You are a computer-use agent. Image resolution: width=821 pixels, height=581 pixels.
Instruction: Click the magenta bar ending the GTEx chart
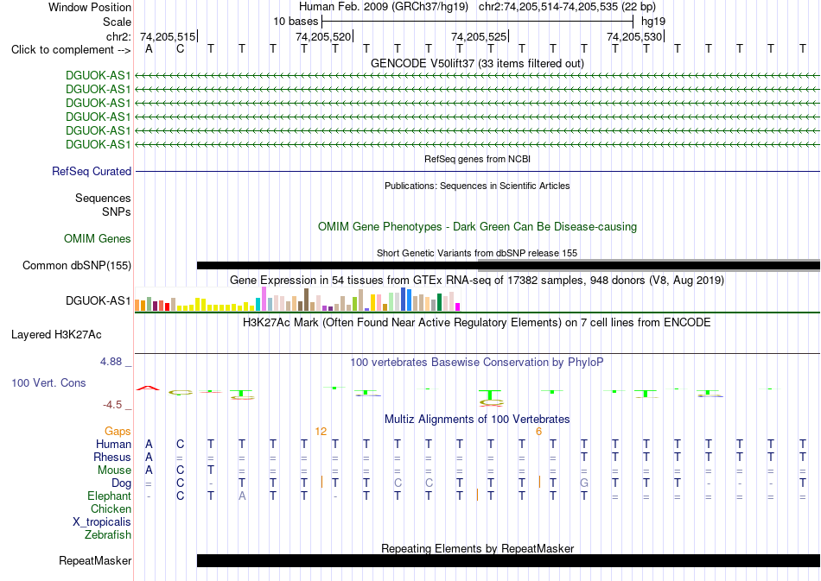coord(458,307)
